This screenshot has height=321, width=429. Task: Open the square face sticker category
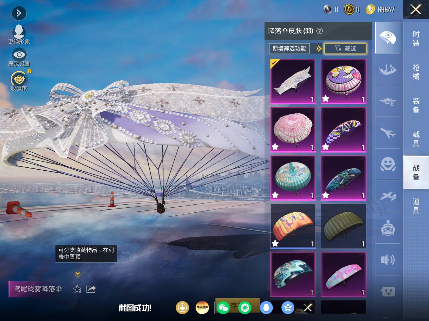[x=388, y=291]
